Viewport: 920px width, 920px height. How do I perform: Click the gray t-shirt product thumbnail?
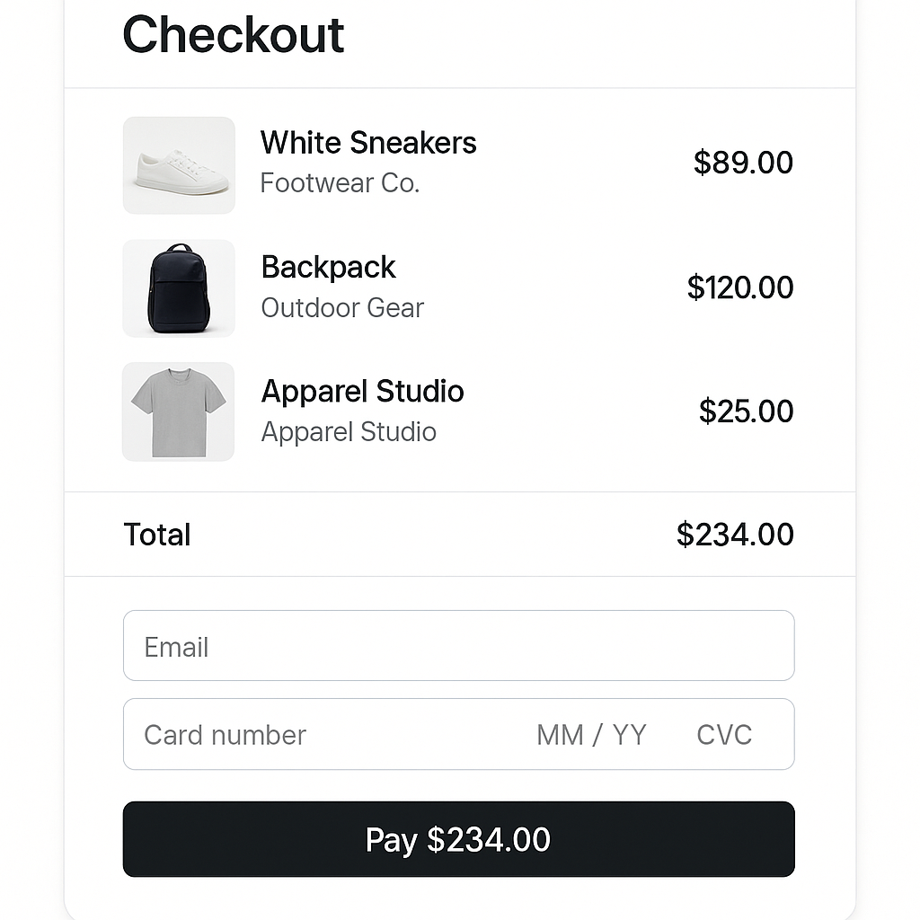click(x=178, y=411)
